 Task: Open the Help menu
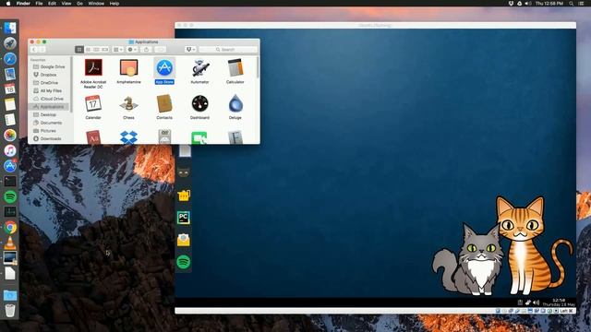(x=115, y=4)
